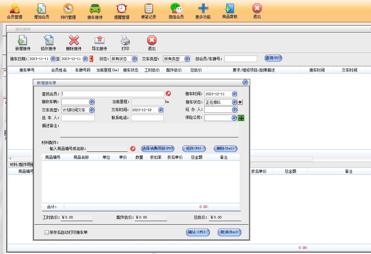The height and width of the screenshot is (254, 371).
Task: Expand the 接车状态 dropdown
Action: pyautogui.click(x=234, y=102)
